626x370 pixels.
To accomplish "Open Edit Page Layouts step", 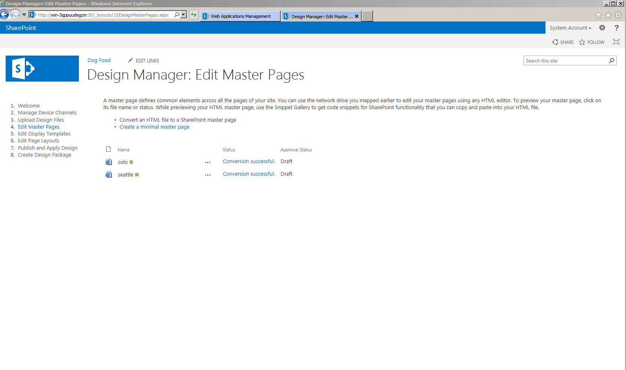I will pyautogui.click(x=38, y=140).
